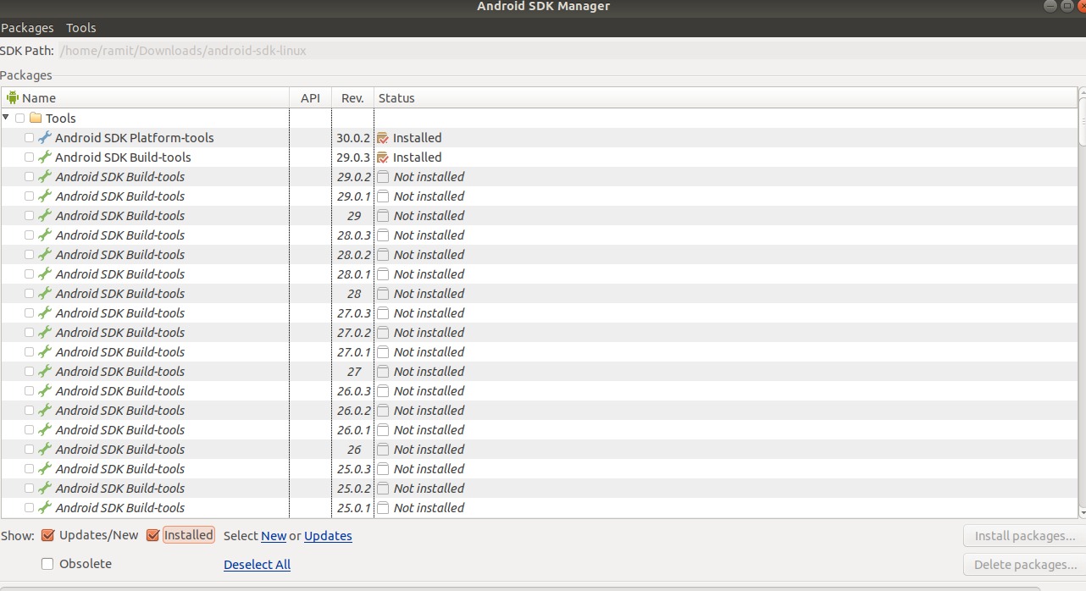The width and height of the screenshot is (1086, 591).
Task: Click the Updates/New filter checkmark icon
Action: tap(47, 535)
